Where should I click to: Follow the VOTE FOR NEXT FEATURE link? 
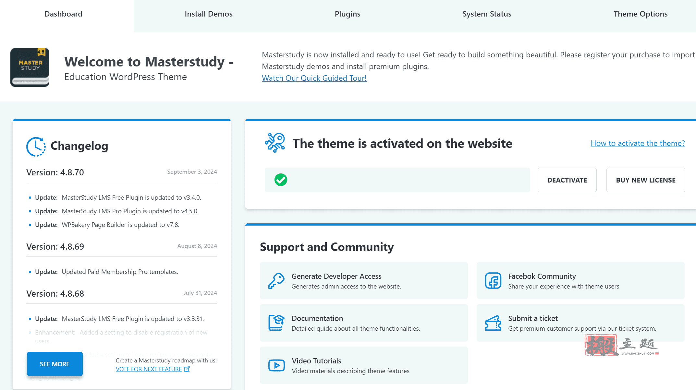[x=149, y=369]
